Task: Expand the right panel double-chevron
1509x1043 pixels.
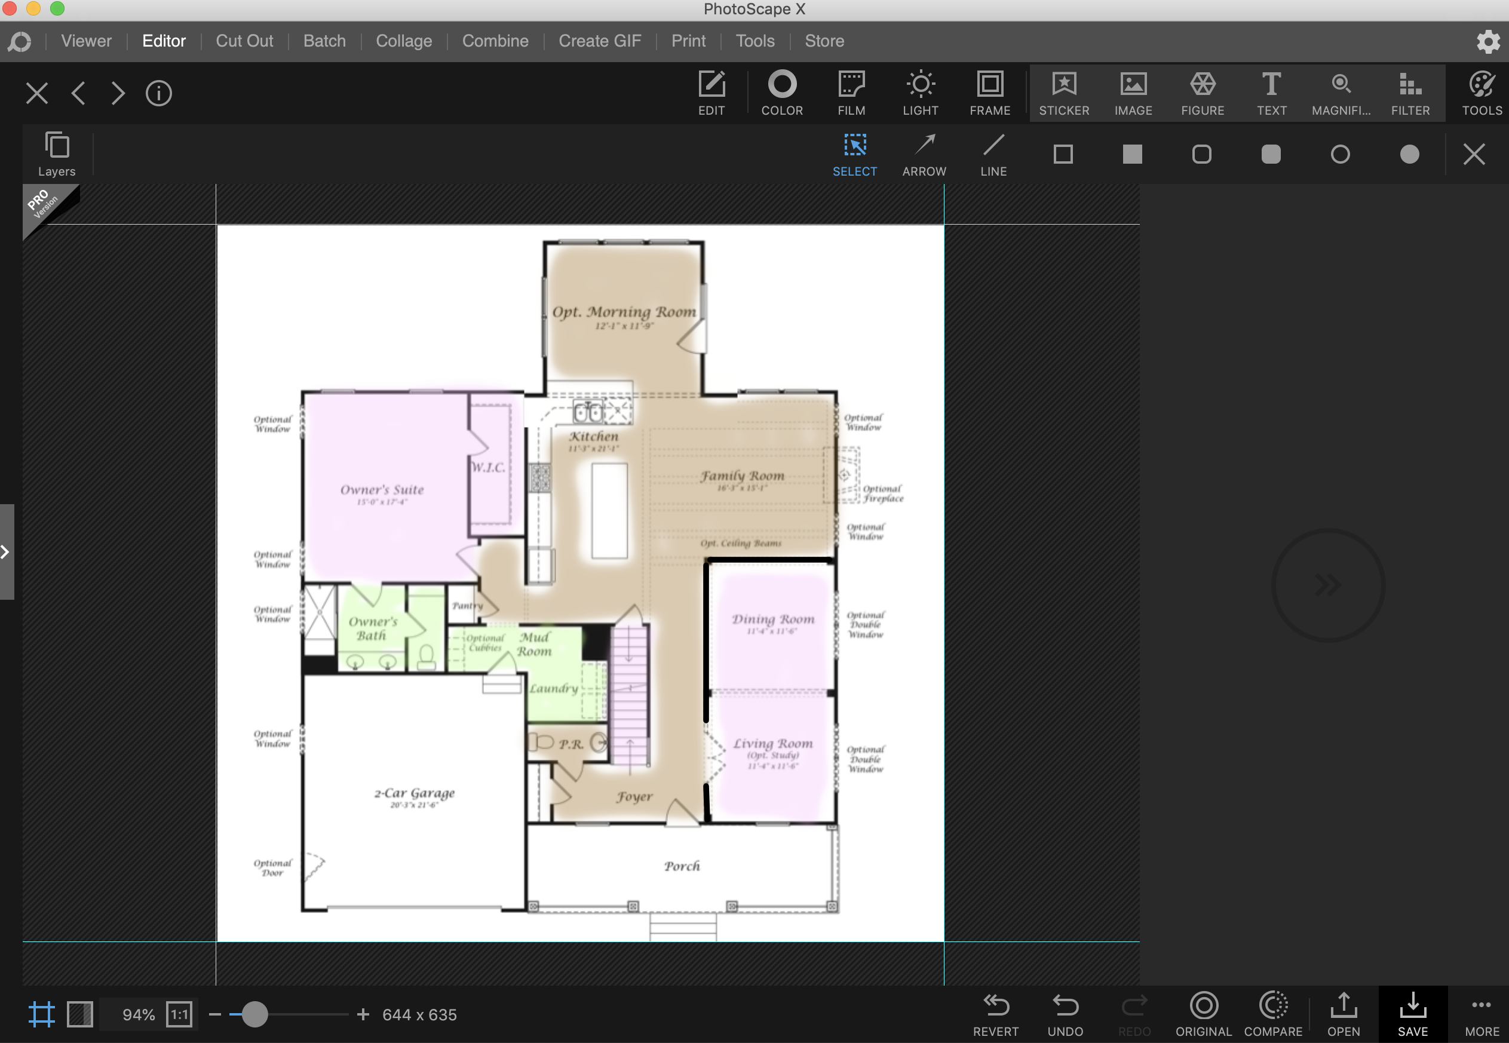Action: 1327,584
